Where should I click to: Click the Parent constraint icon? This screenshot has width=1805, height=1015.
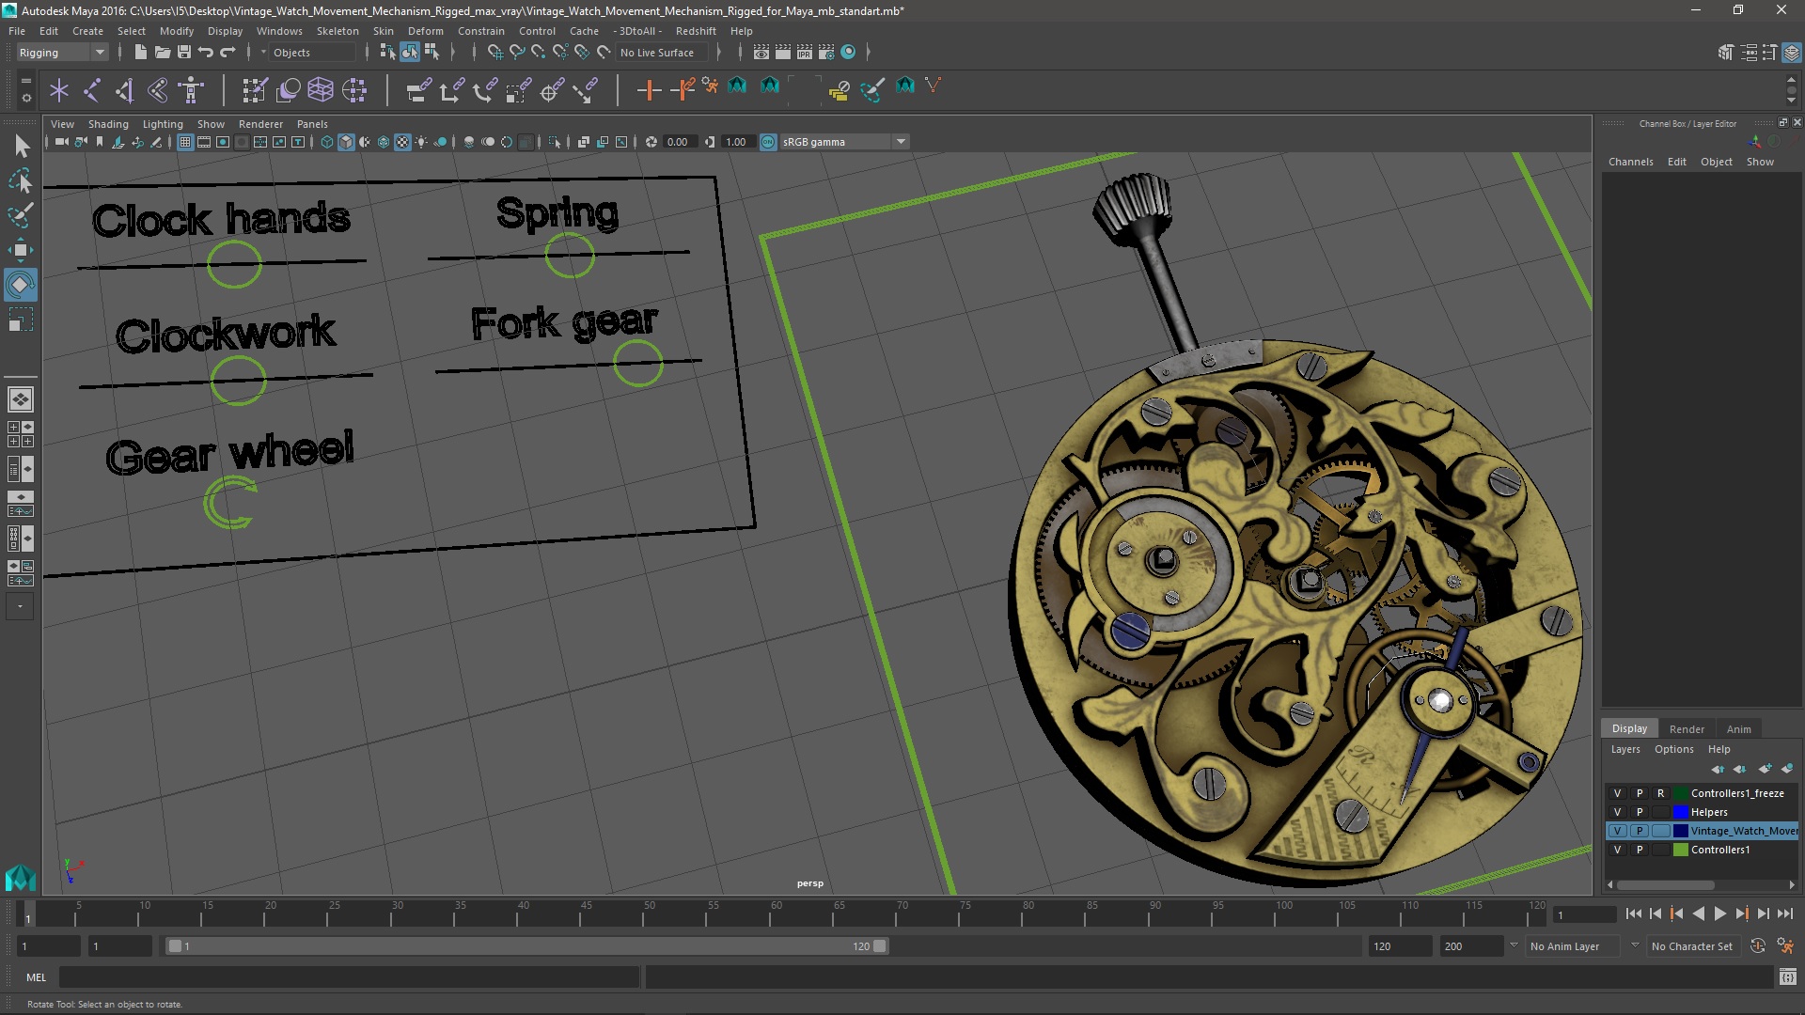[418, 90]
